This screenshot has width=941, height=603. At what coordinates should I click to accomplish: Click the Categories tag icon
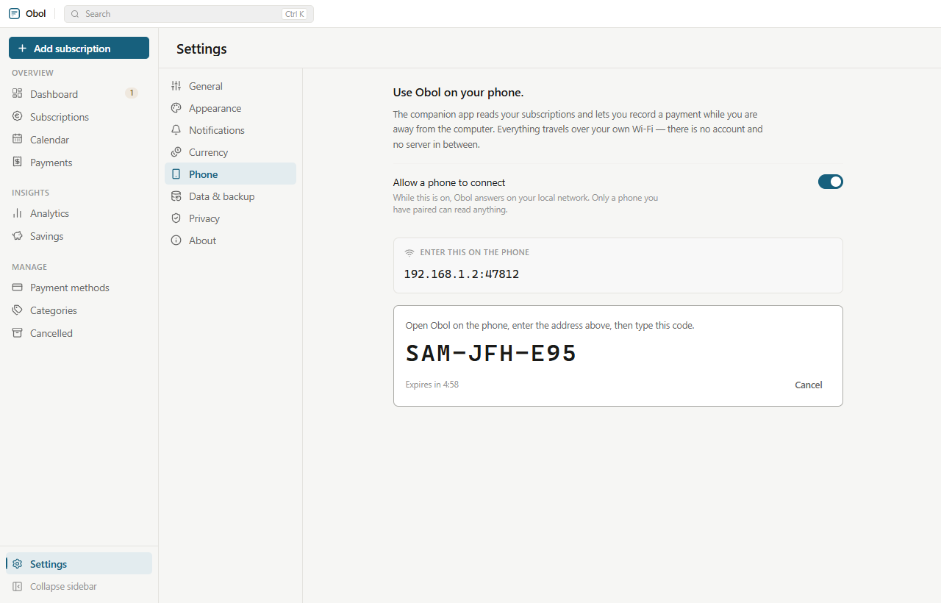coord(17,310)
